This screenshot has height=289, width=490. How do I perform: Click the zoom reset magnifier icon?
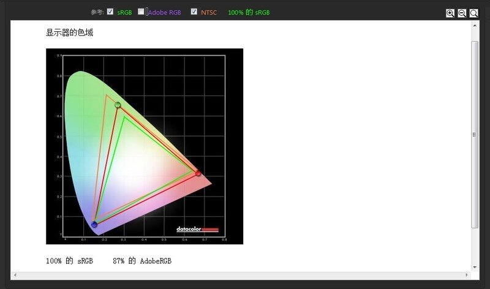[x=473, y=13]
